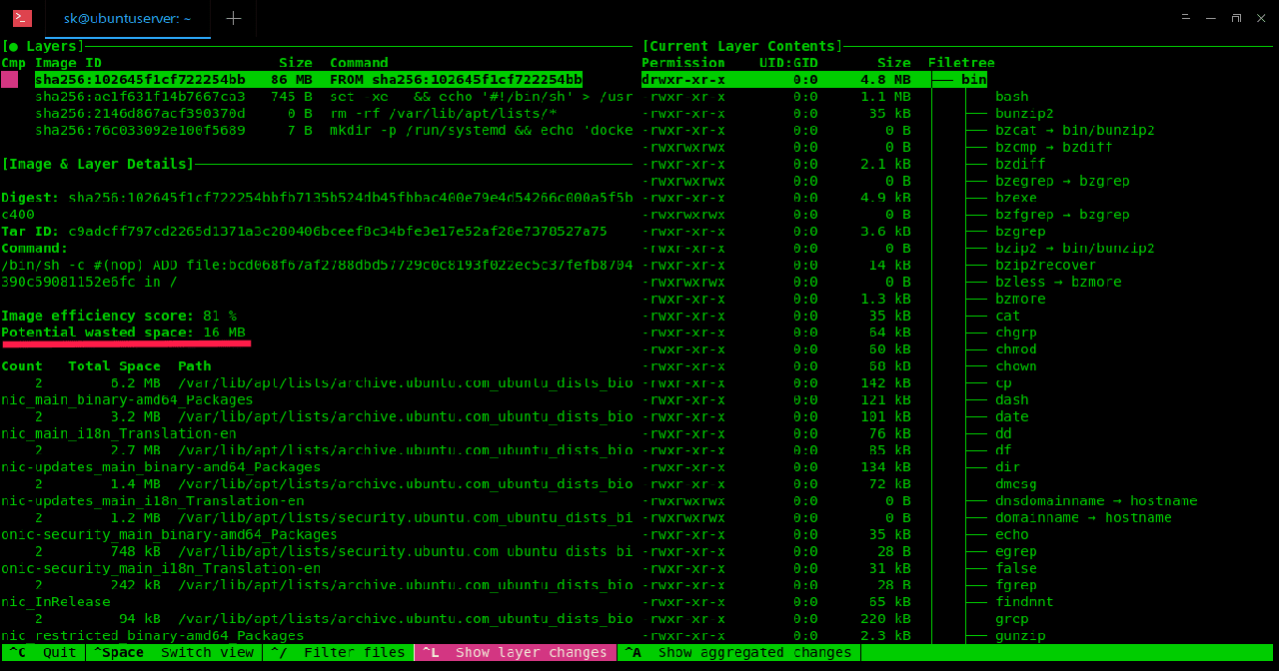
Task: Toggle Show aggregated changes option
Action: tap(738, 652)
